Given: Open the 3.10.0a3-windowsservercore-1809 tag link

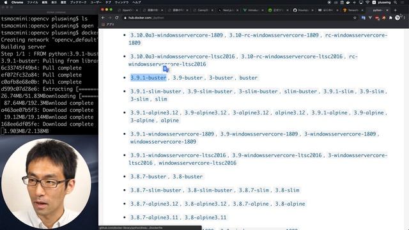Looking at the screenshot, I should (x=176, y=35).
